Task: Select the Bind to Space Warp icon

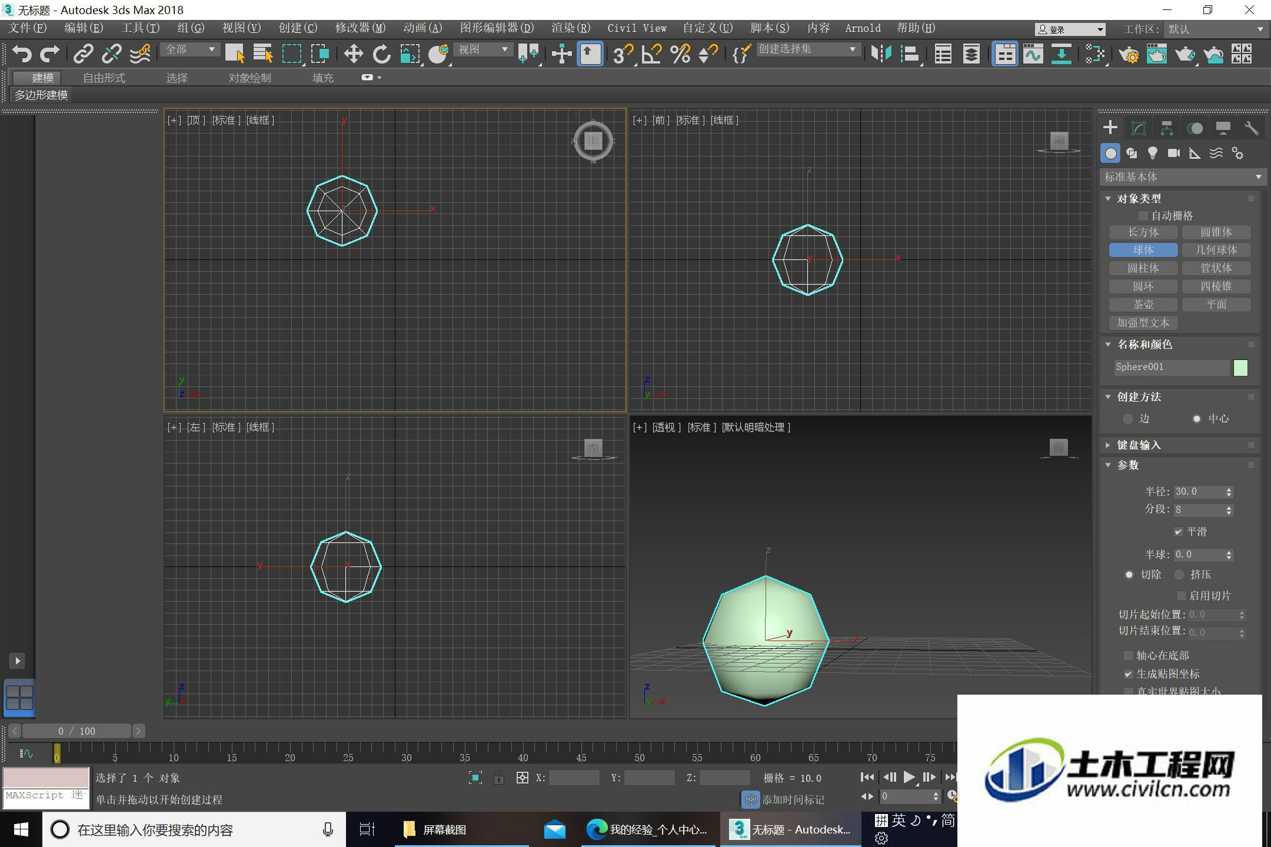Action: click(x=139, y=54)
